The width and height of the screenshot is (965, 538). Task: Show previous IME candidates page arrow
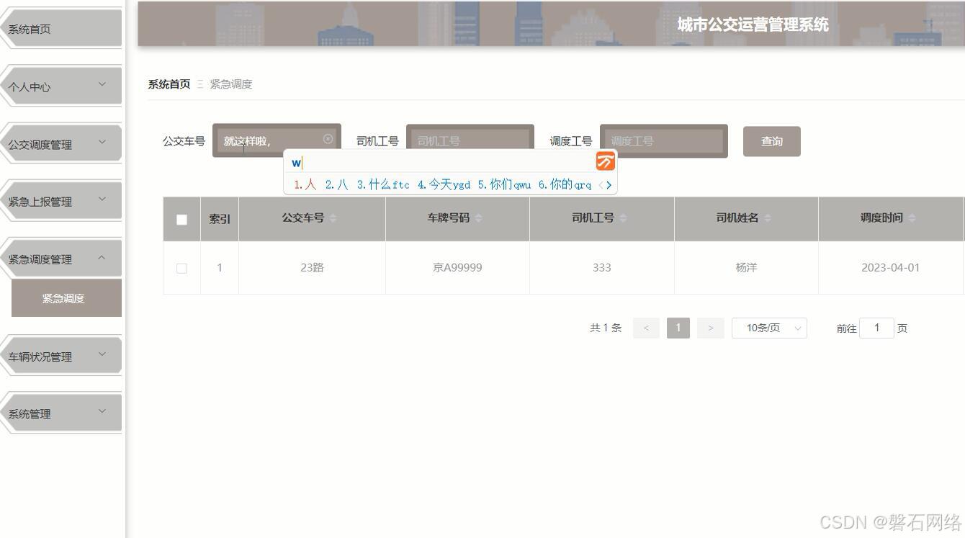point(601,185)
